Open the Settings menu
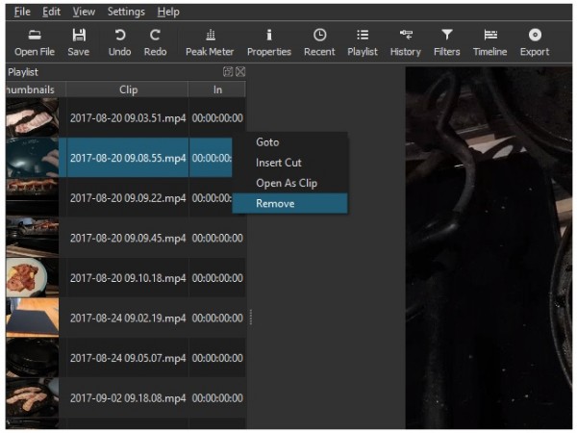Screen dimensions: 577x433 126,12
